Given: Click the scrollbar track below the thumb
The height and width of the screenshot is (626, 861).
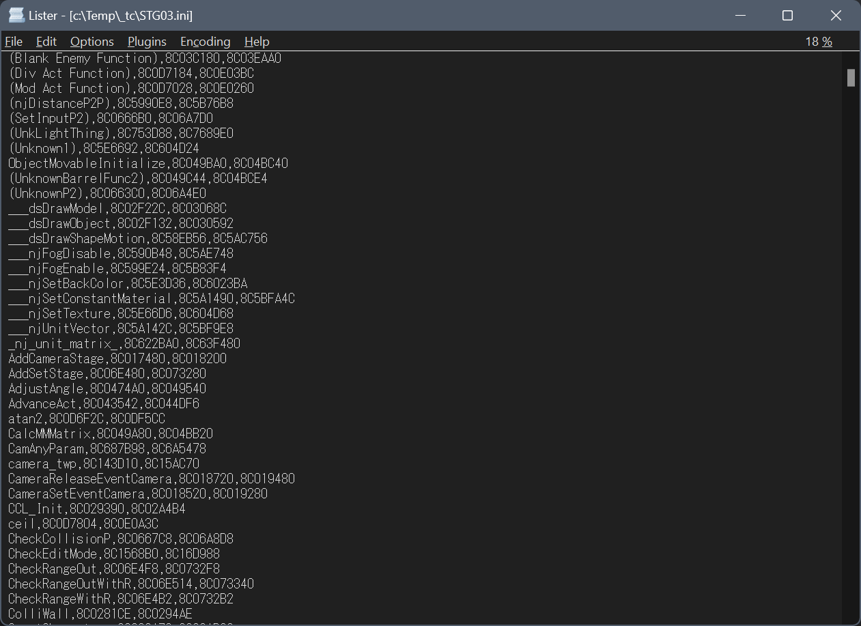Looking at the screenshot, I should (851, 341).
